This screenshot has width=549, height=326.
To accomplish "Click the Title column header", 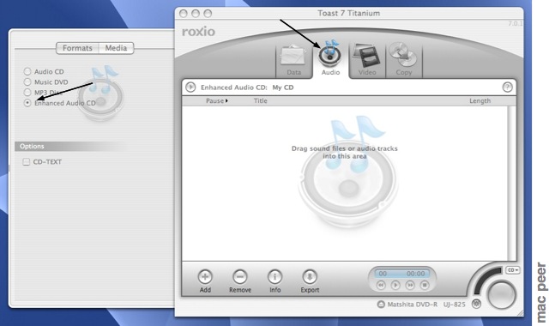I will tap(261, 101).
